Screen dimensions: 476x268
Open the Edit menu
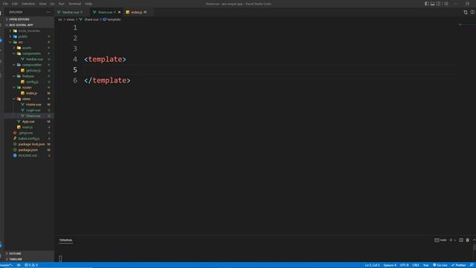[15, 4]
